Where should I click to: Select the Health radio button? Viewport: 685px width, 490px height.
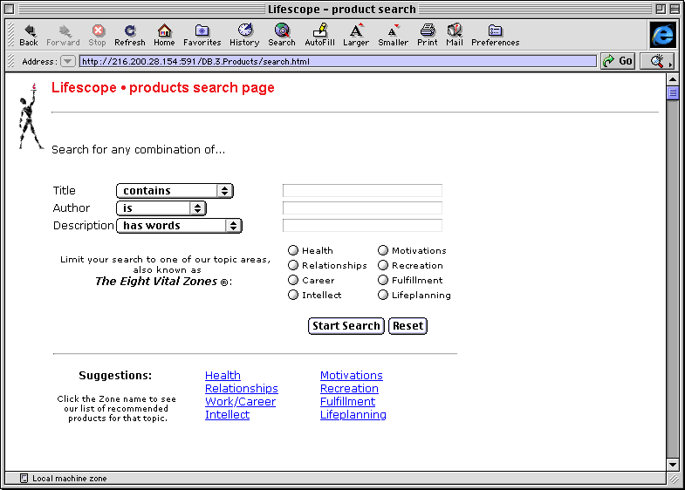click(x=293, y=250)
